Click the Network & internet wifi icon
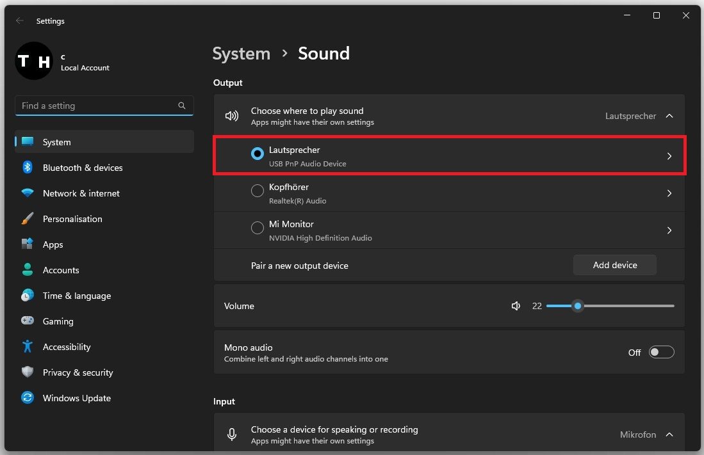The height and width of the screenshot is (455, 704). pyautogui.click(x=28, y=193)
